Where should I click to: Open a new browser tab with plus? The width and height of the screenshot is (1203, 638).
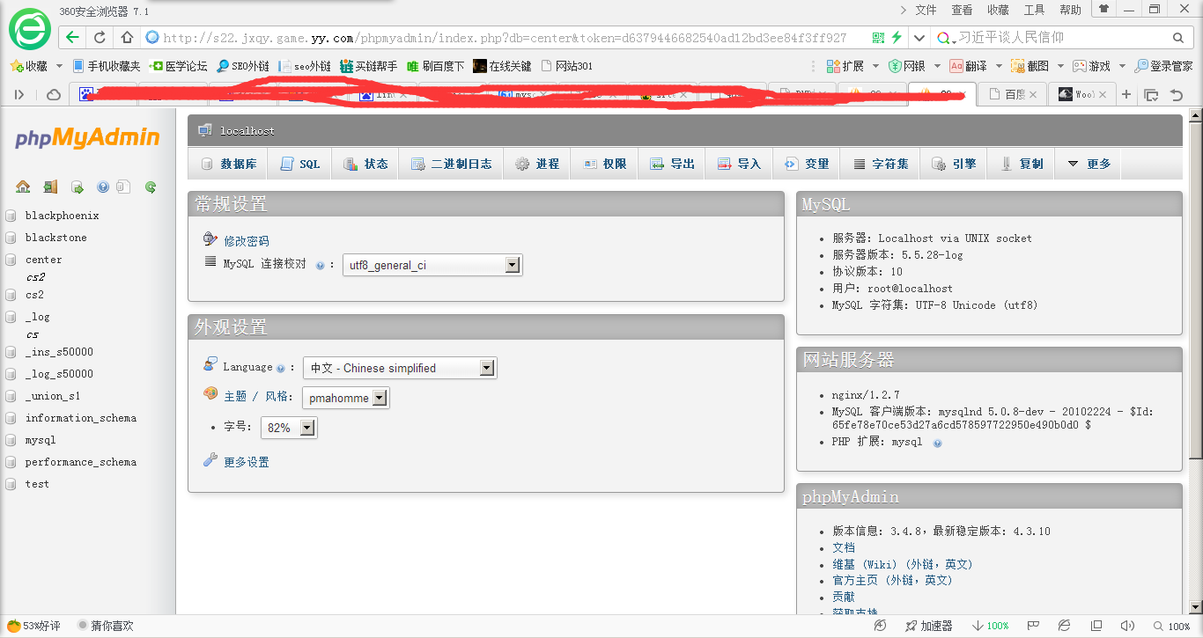[x=1126, y=94]
